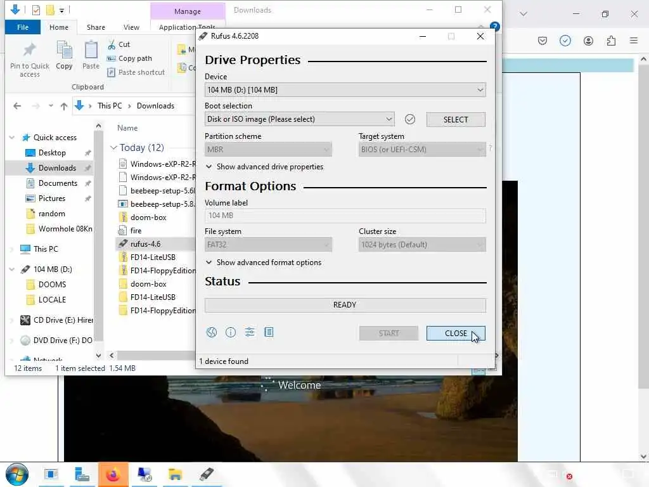Switch to the View ribbon tab
This screenshot has height=487, width=649.
click(x=131, y=27)
